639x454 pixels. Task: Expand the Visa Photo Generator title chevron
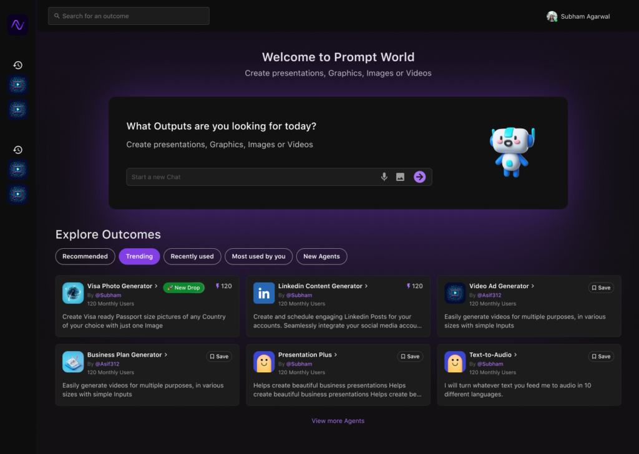click(156, 286)
